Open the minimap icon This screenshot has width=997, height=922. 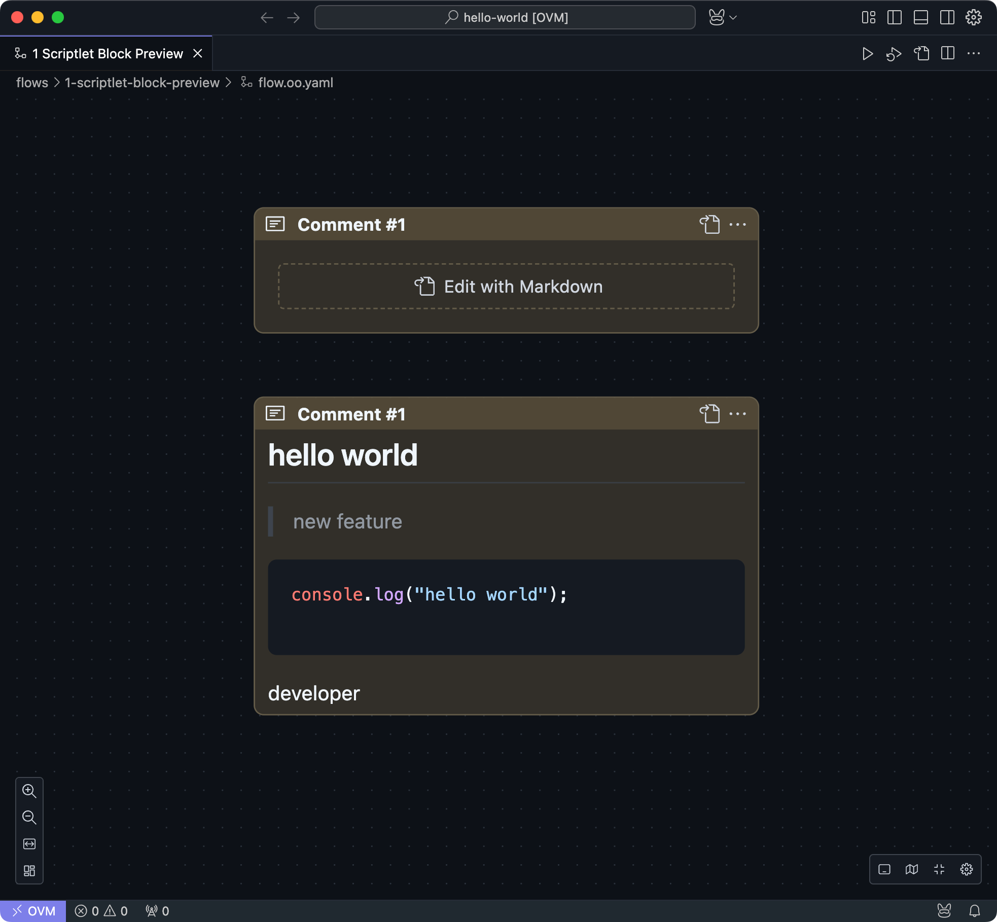pyautogui.click(x=911, y=870)
